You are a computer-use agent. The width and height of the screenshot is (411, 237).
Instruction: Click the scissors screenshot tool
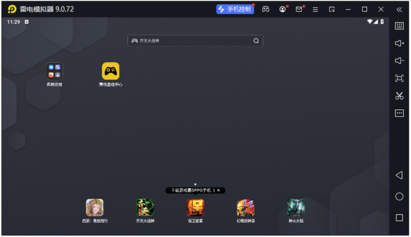click(399, 96)
